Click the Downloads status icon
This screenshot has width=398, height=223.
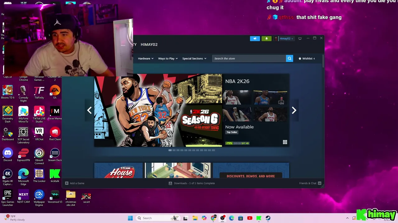click(170, 183)
